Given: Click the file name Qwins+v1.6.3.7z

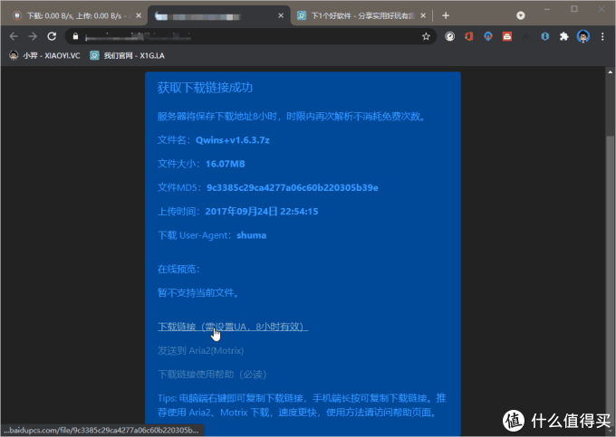Looking at the screenshot, I should (x=233, y=140).
